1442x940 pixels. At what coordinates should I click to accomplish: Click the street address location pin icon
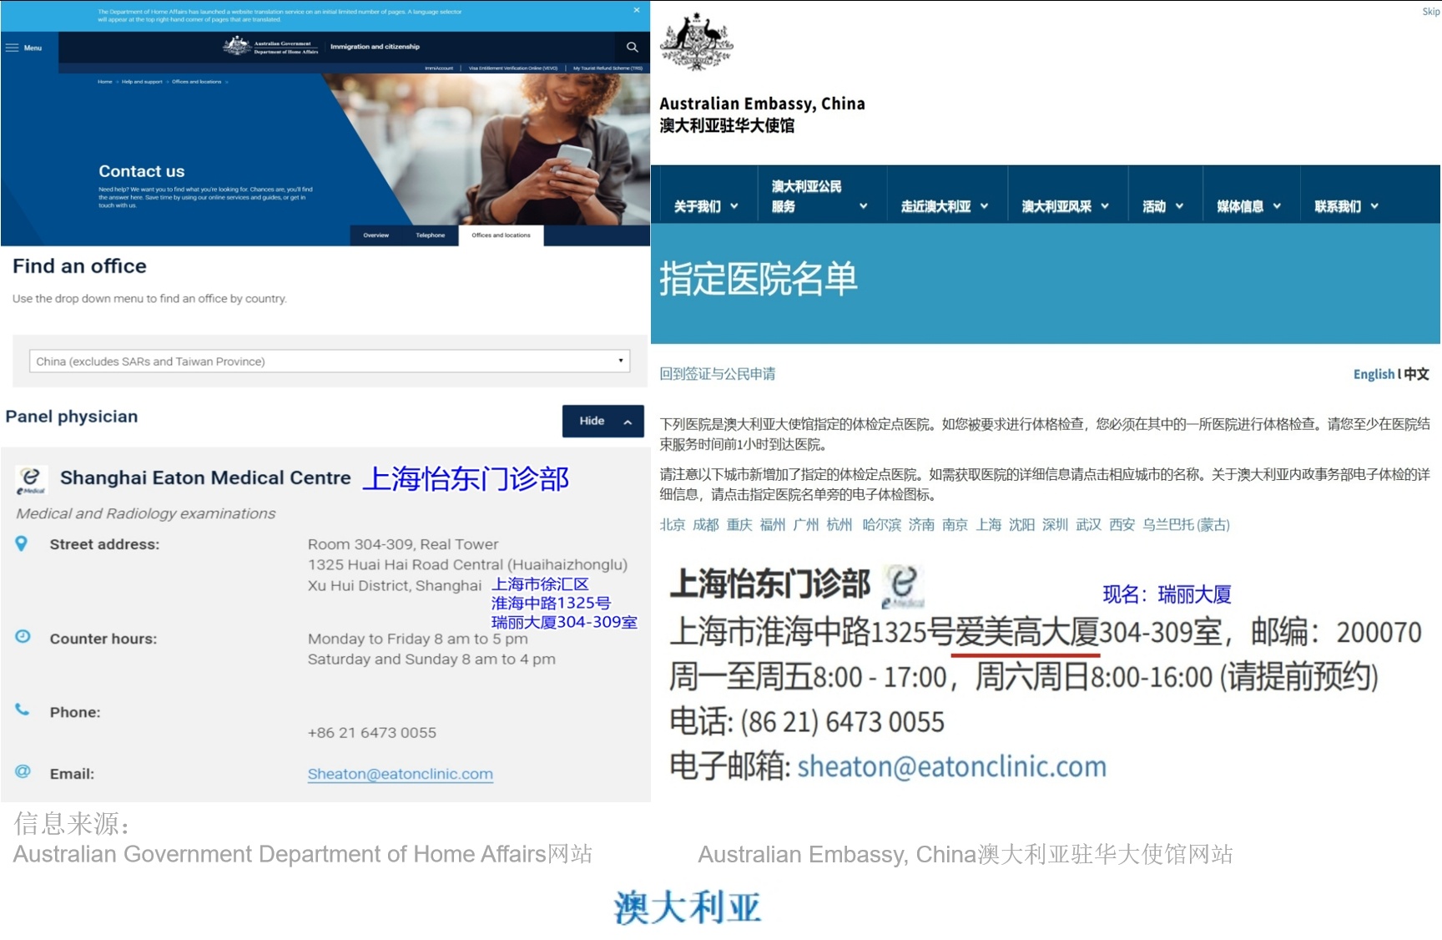click(22, 543)
